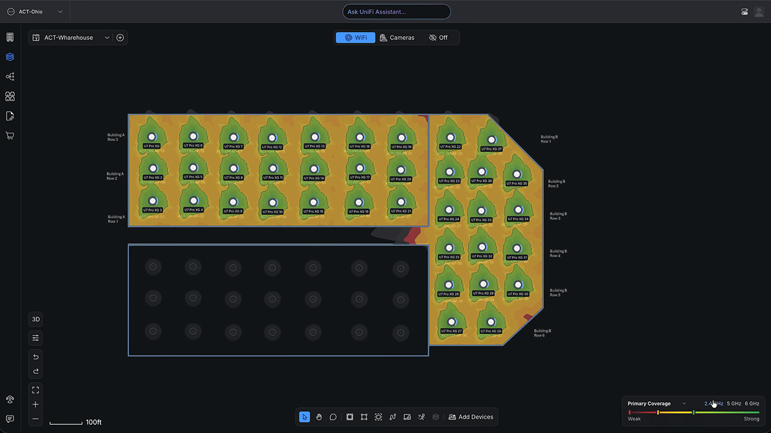Select access point U7 Pro XG 6
Screen dimensions: 771x433
pos(193,137)
